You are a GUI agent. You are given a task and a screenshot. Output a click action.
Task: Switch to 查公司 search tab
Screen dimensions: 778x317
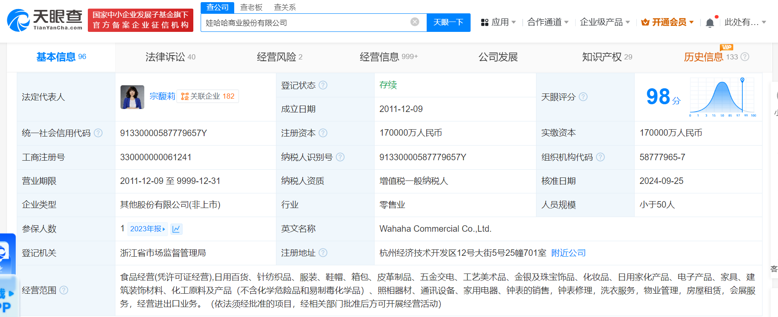[x=217, y=7]
